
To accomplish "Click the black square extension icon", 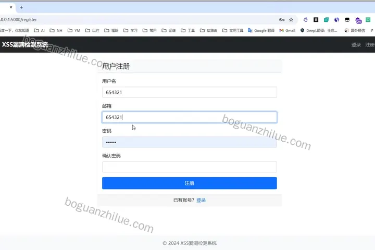I will 316,20.
